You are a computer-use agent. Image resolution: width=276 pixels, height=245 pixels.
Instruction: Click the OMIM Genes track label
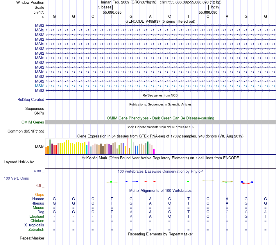tap(33, 122)
